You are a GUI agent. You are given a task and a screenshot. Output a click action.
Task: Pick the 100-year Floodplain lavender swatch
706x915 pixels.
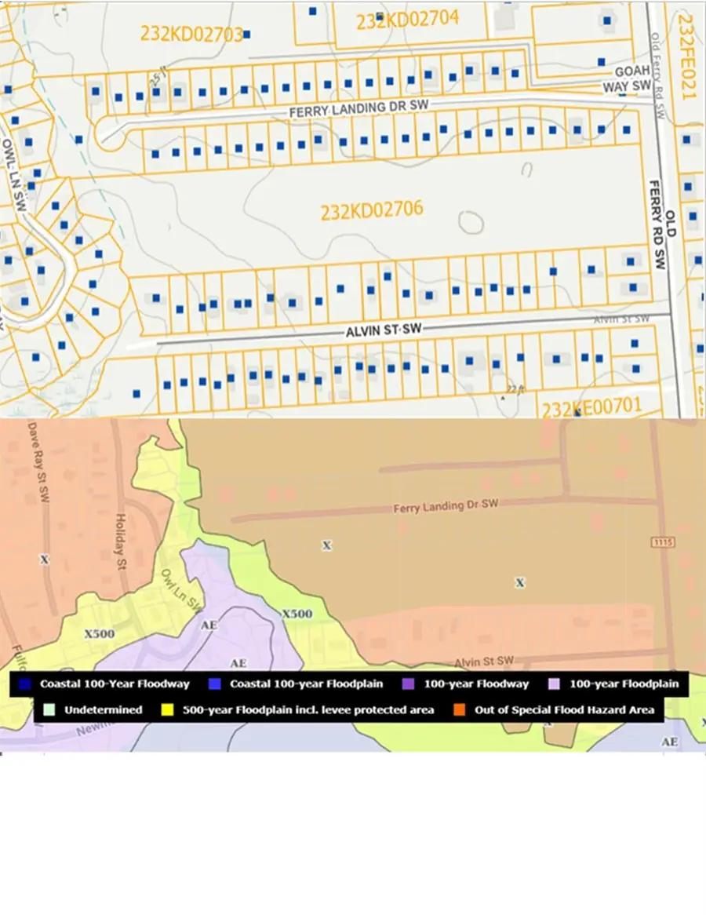555,684
